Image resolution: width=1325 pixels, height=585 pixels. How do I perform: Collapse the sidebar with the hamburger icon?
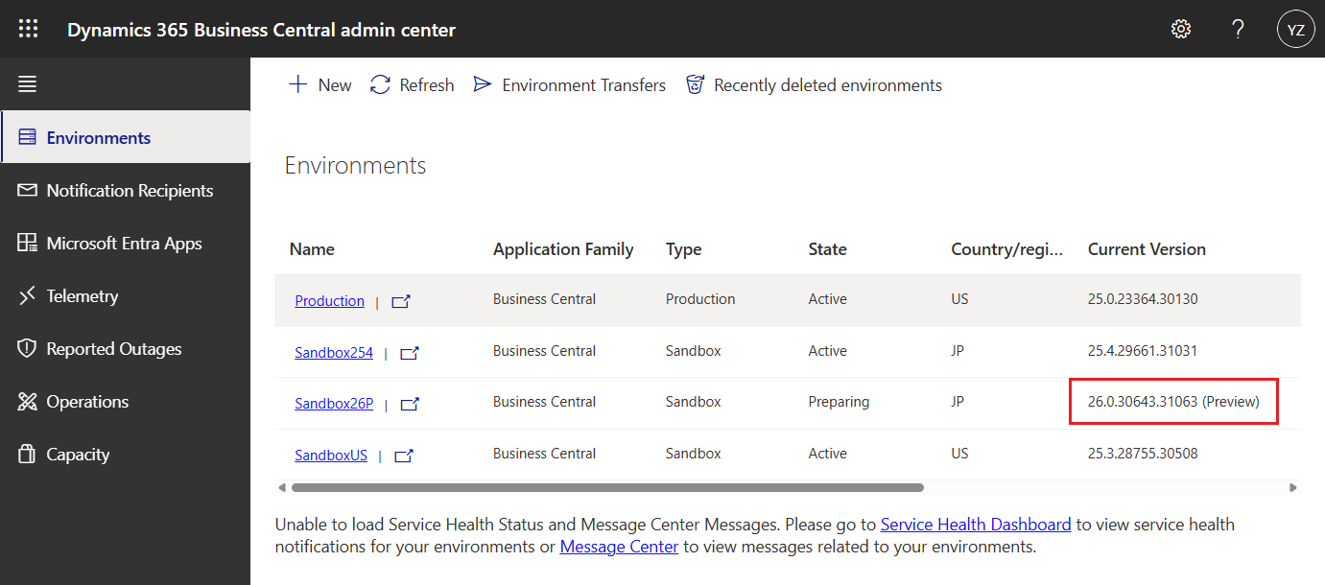(27, 83)
